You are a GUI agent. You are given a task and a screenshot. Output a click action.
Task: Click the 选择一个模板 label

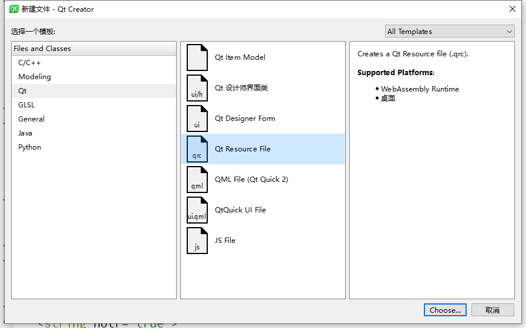click(33, 32)
